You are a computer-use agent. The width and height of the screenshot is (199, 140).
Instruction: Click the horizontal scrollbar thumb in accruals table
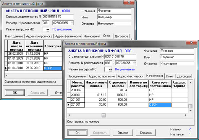[x=104, y=115]
